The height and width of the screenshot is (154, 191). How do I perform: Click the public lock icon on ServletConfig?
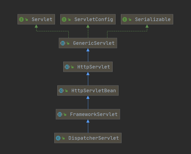pyautogui.click(x=69, y=19)
